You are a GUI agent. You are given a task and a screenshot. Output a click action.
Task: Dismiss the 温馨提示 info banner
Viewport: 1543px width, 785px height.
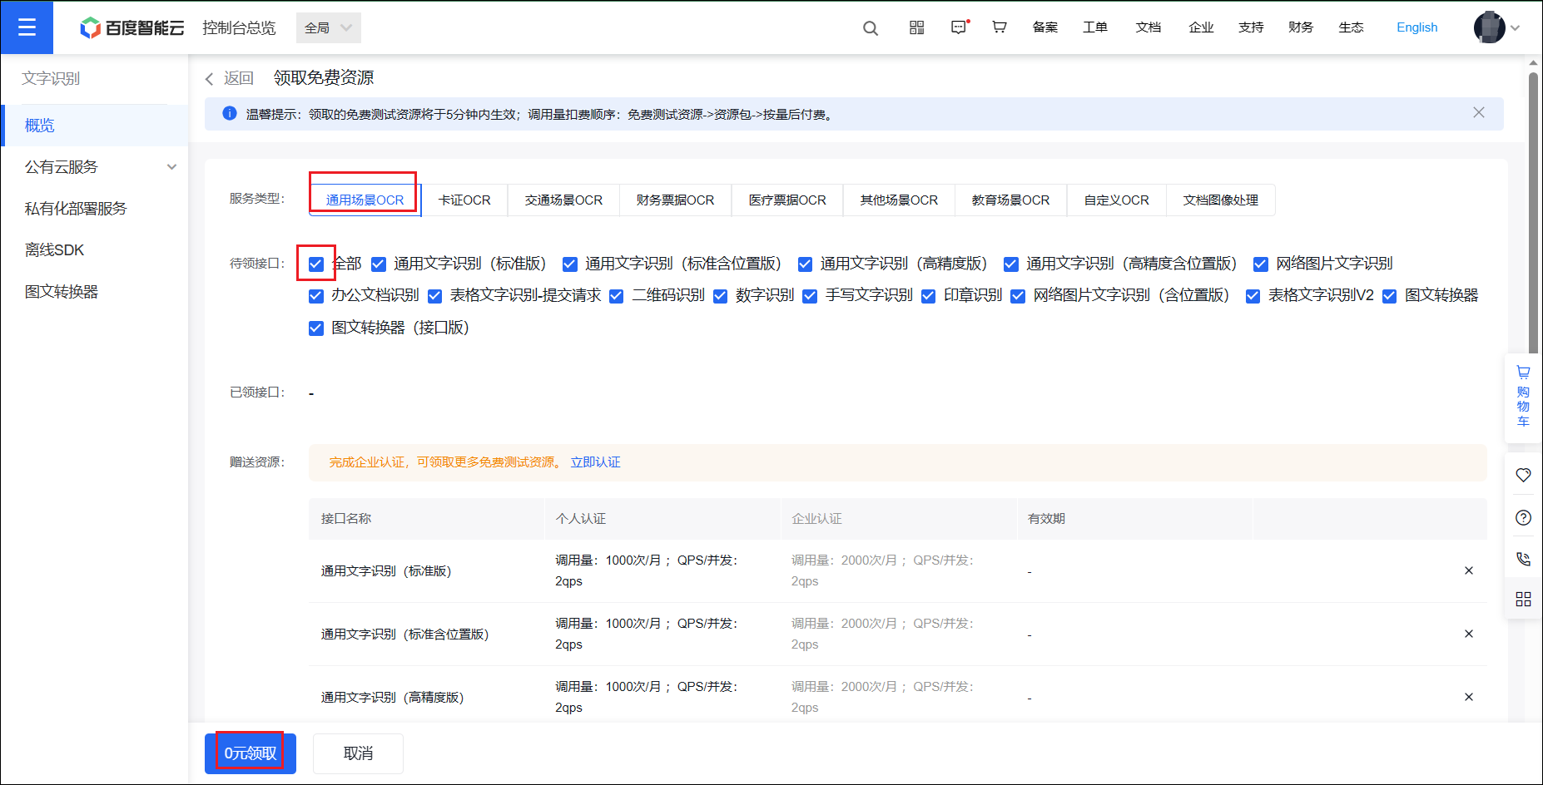click(1478, 113)
